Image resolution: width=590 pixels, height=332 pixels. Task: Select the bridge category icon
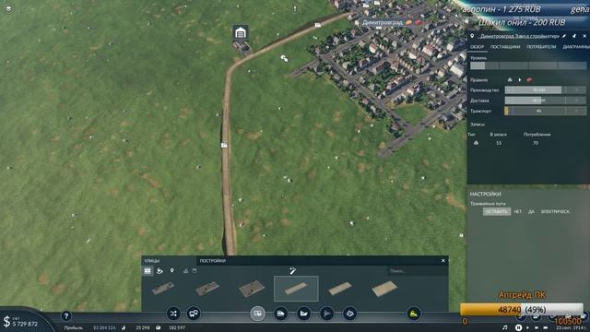(x=185, y=270)
